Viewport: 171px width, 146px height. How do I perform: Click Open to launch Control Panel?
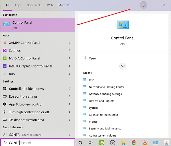pyautogui.click(x=92, y=58)
